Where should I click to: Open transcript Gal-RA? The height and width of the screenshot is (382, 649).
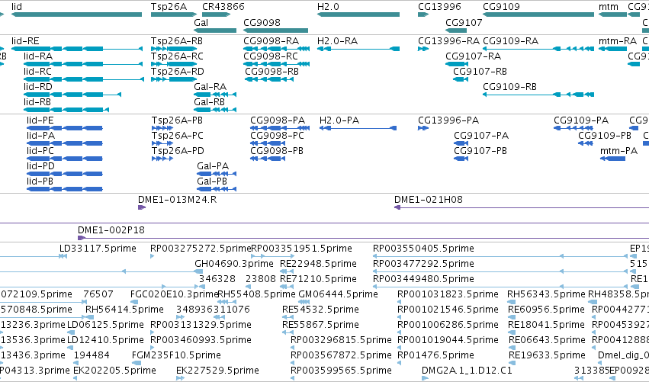[x=215, y=95]
